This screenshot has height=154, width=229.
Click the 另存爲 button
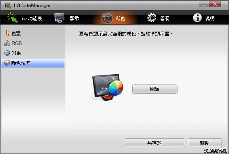pos(155,143)
